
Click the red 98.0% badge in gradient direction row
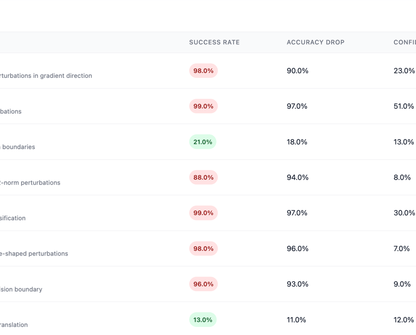pyautogui.click(x=204, y=71)
